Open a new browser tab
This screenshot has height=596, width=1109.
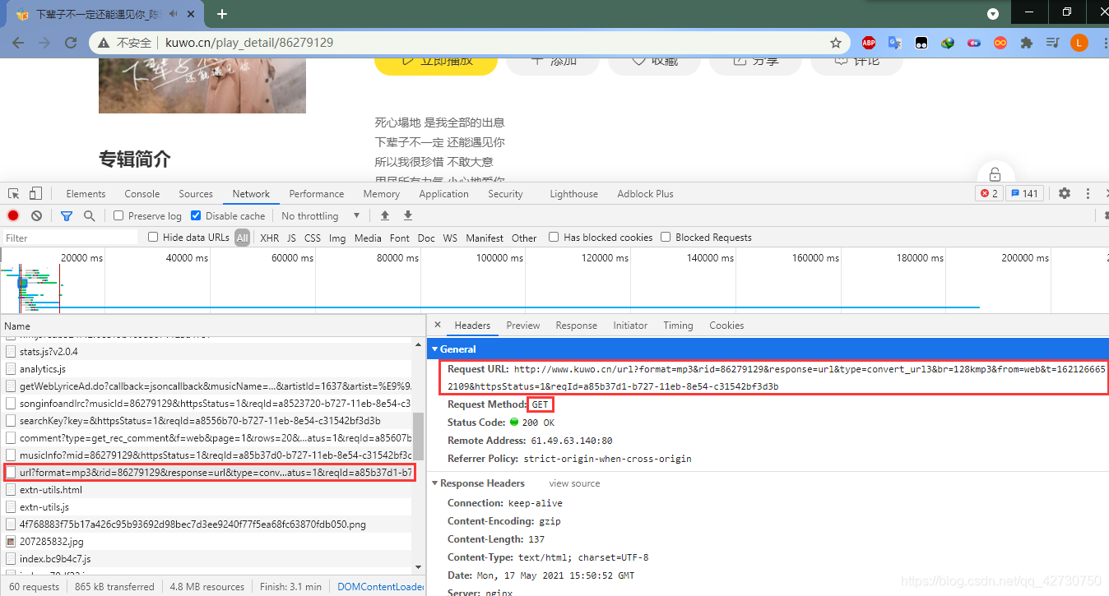pos(222,14)
